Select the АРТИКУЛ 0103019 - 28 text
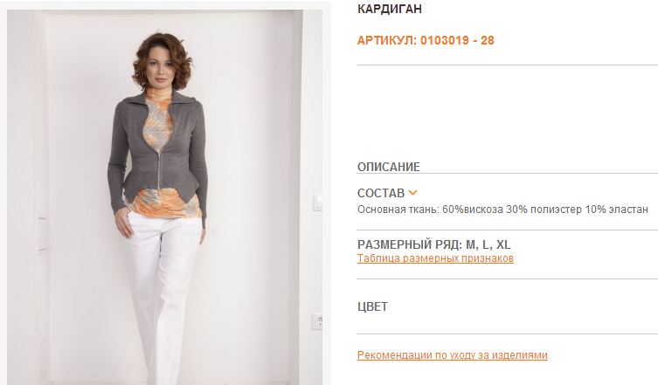This screenshot has height=385, width=658. (x=426, y=41)
